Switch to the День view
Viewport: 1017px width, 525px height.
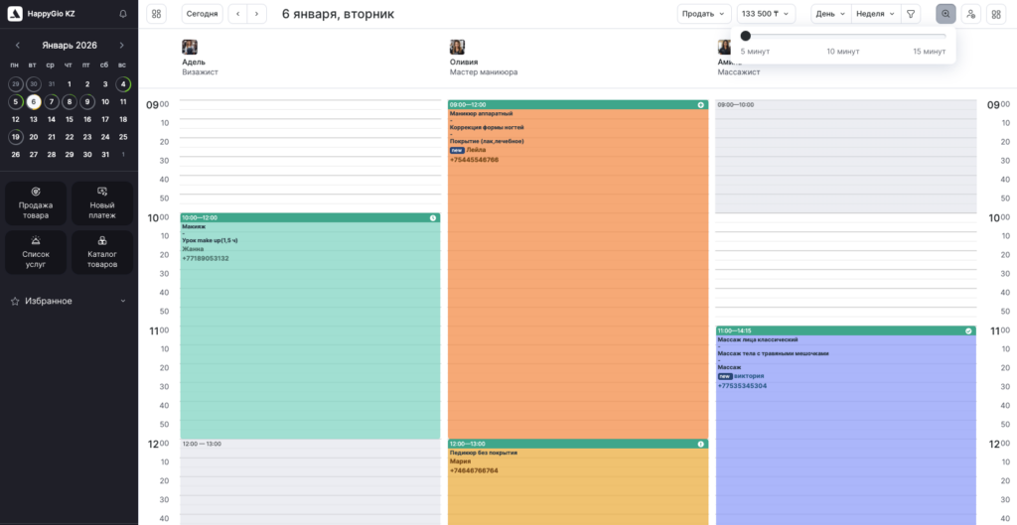coord(830,14)
